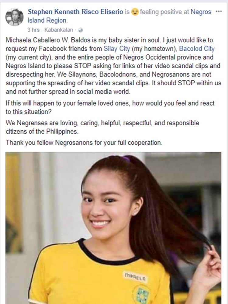Click the 'We Negrenses are loving' paragraph

(x=102, y=127)
